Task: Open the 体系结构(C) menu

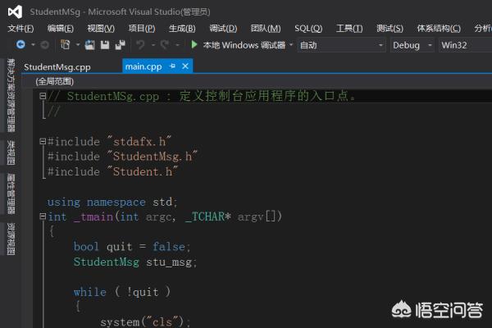Action: 439,29
